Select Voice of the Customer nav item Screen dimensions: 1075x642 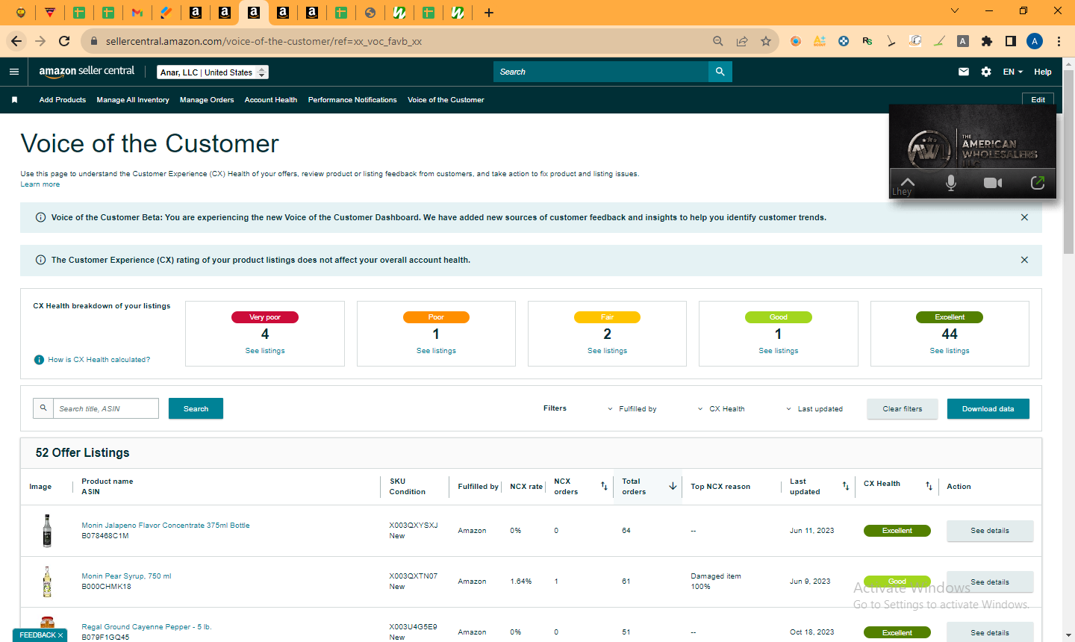tap(446, 100)
